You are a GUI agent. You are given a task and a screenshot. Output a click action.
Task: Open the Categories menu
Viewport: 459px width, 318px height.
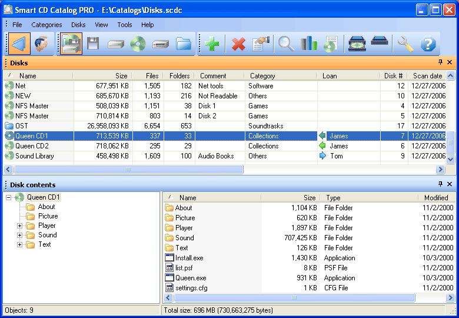pos(46,25)
